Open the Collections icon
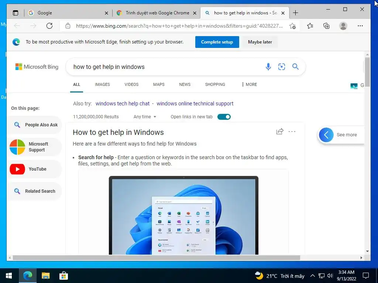This screenshot has width=378, height=283. click(326, 26)
